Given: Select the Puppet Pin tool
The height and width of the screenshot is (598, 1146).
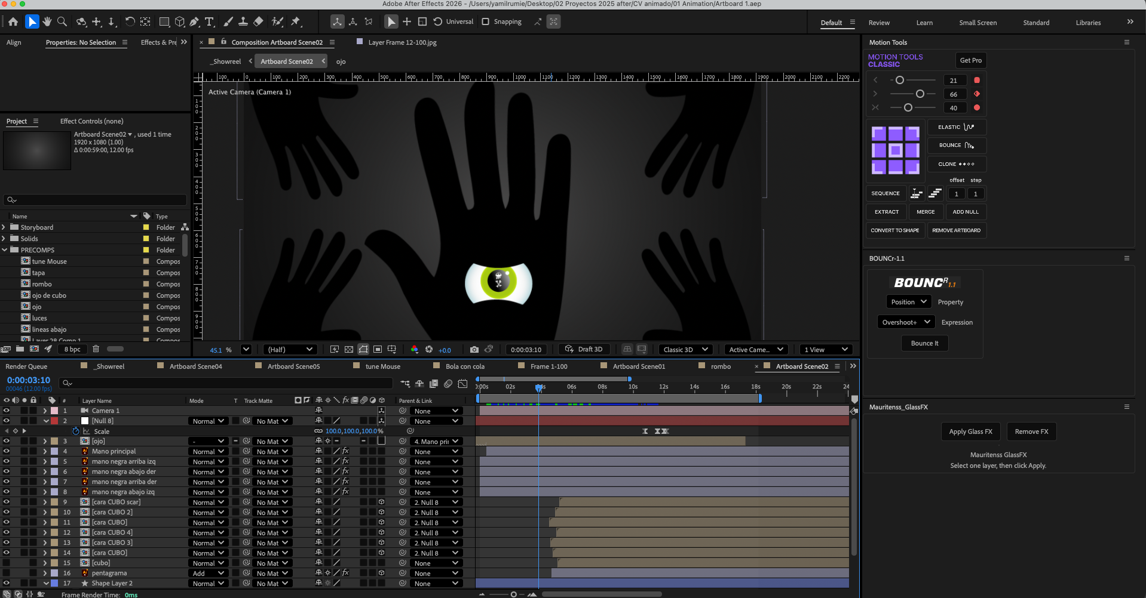Looking at the screenshot, I should [296, 22].
